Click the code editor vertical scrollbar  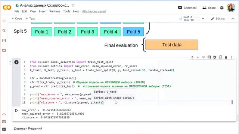tap(232, 102)
